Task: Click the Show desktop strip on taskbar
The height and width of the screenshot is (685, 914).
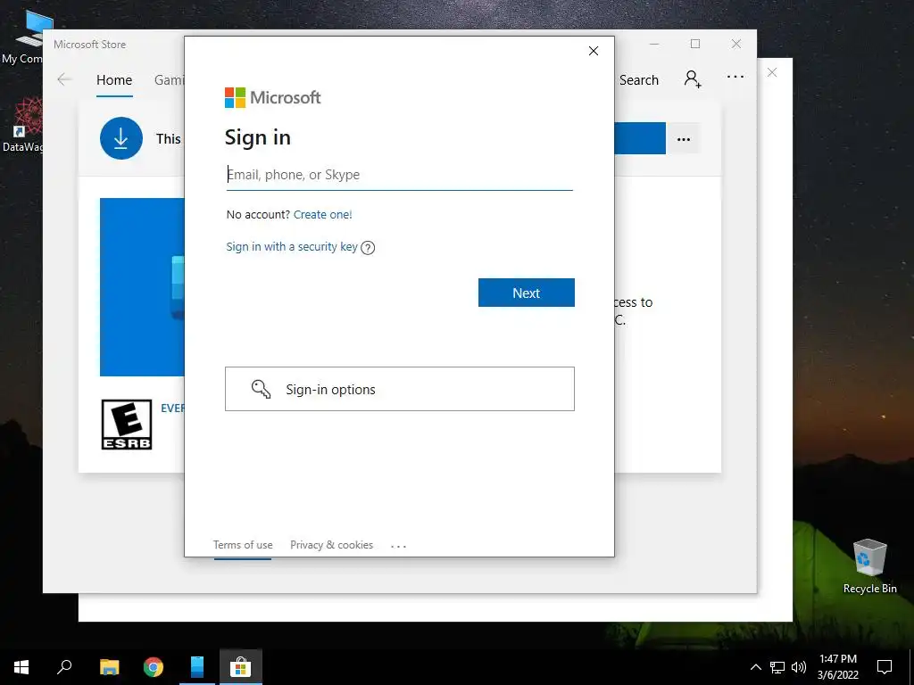Action: (x=911, y=667)
